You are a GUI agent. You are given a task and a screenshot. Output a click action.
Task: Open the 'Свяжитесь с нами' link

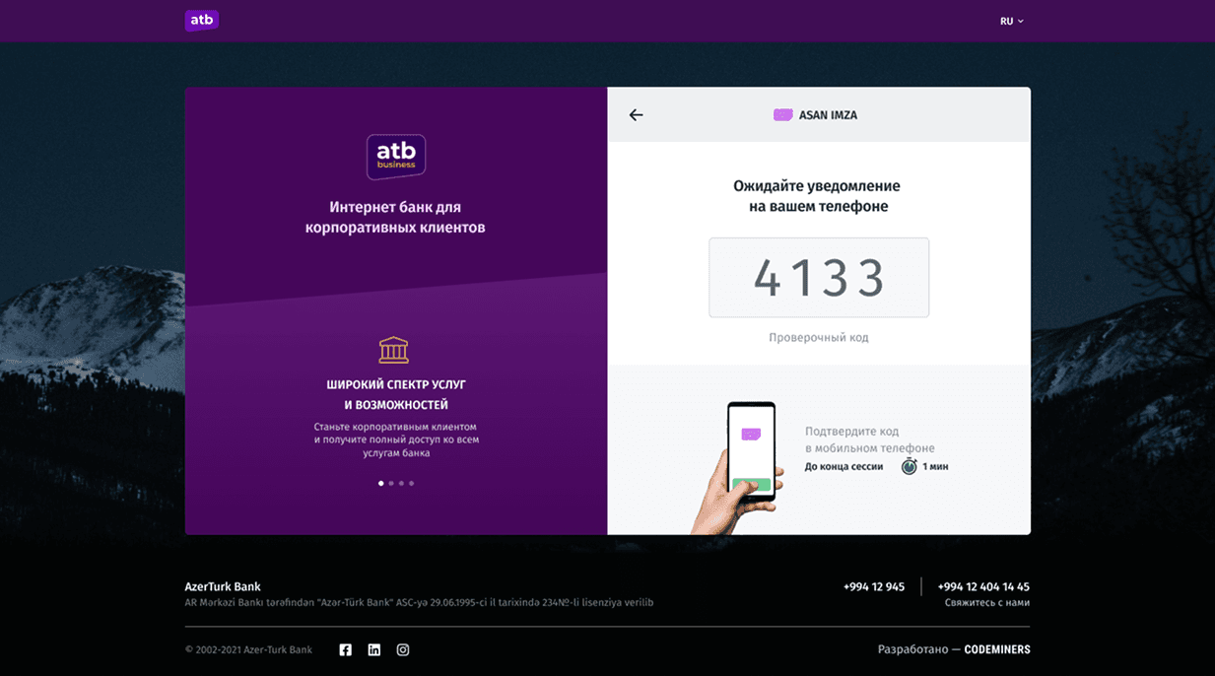[987, 603]
